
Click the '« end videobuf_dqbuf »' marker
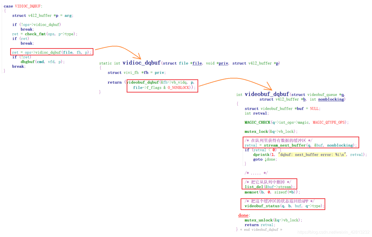coord(261,230)
